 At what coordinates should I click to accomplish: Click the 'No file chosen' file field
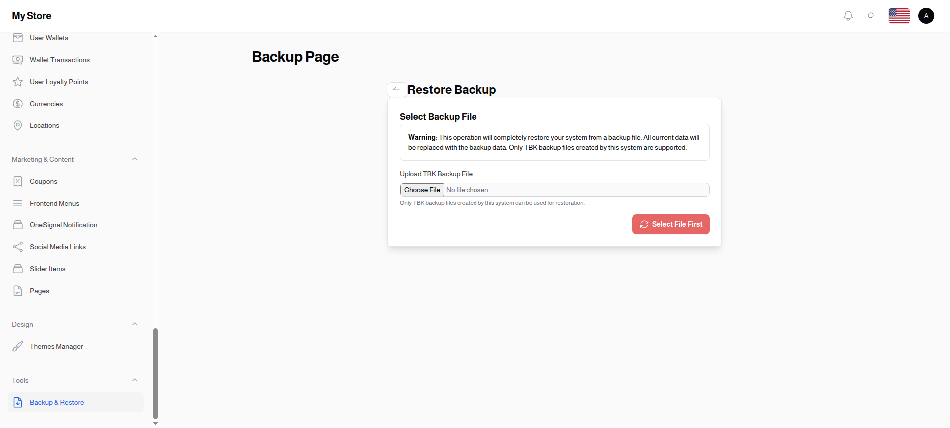point(555,190)
